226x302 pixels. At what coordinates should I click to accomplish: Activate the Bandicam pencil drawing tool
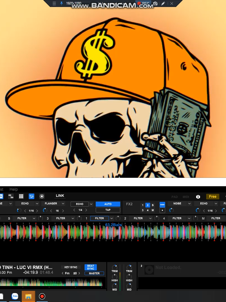(x=163, y=3)
